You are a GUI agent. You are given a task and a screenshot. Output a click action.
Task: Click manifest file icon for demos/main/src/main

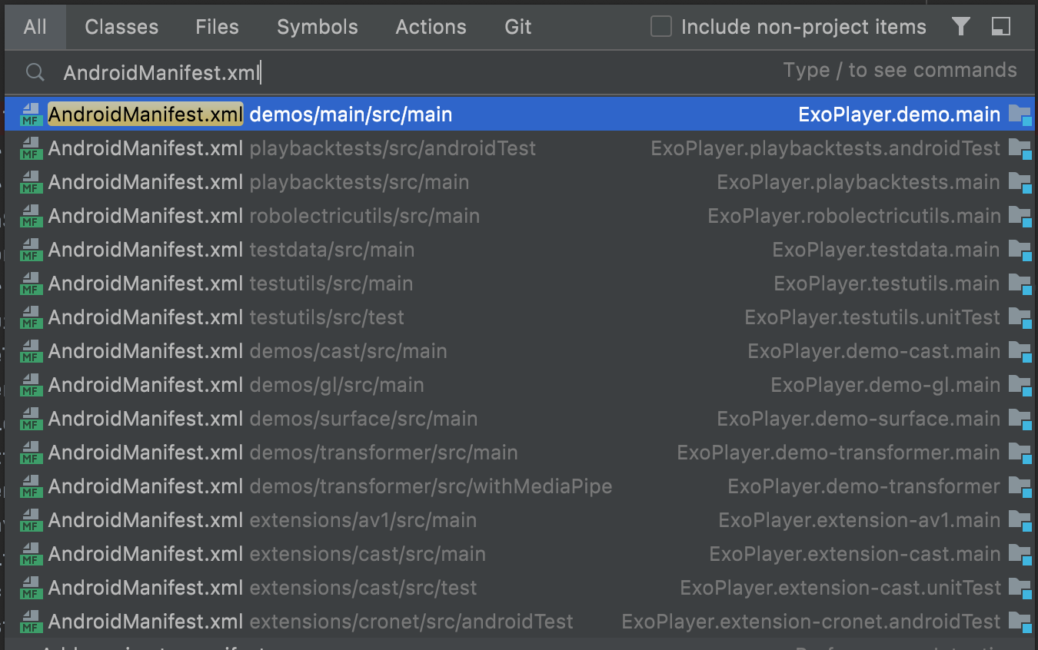pyautogui.click(x=31, y=114)
